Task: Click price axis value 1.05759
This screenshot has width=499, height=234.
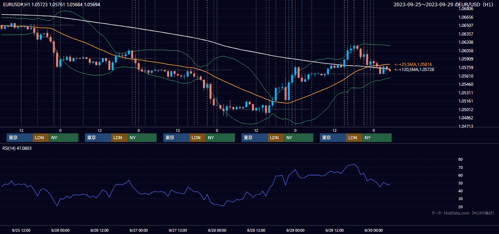Action: [x=466, y=67]
